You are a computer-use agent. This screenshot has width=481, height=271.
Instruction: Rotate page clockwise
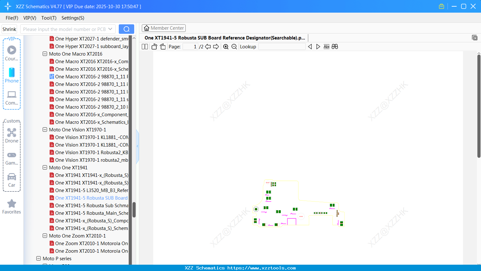[x=163, y=47]
